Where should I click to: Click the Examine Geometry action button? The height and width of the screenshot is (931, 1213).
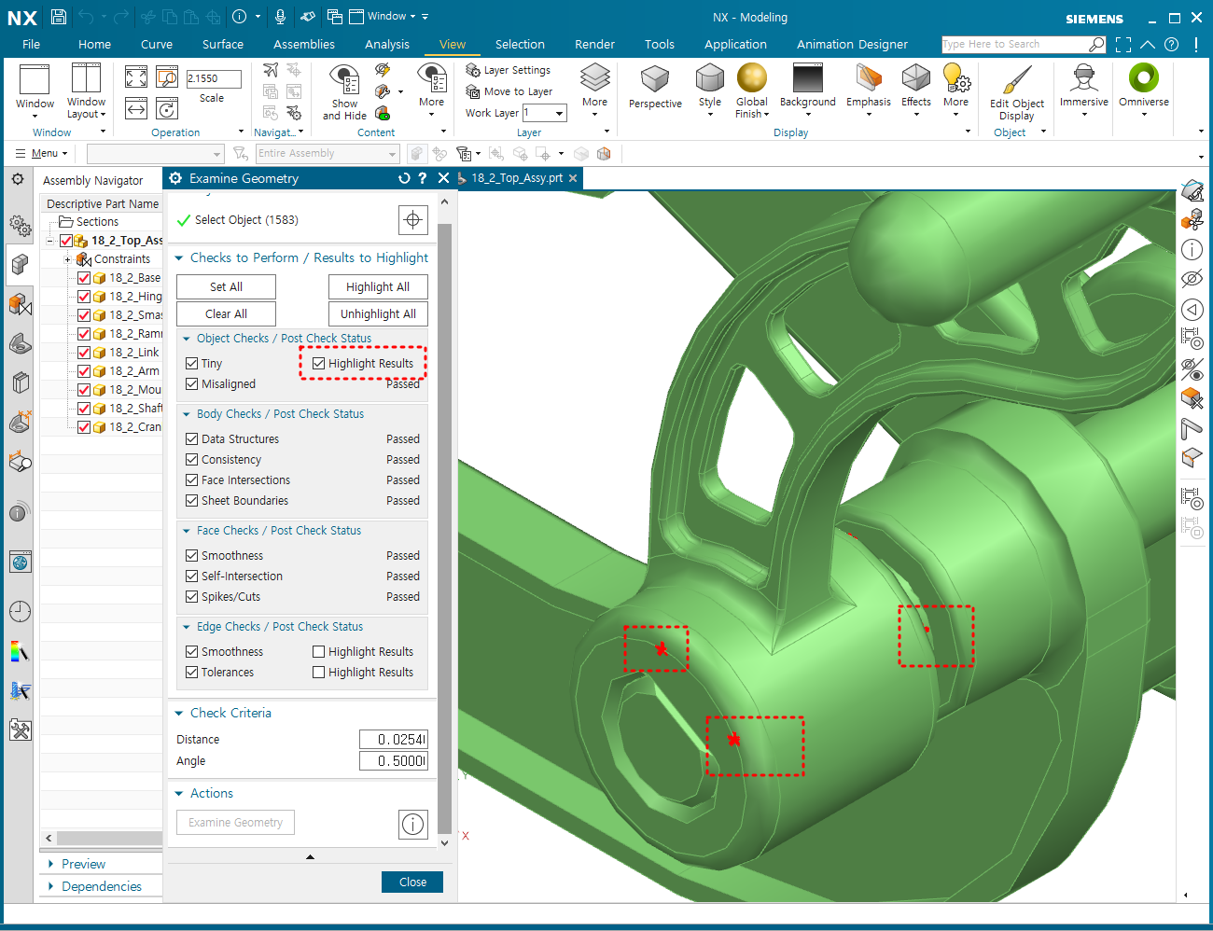click(x=235, y=823)
